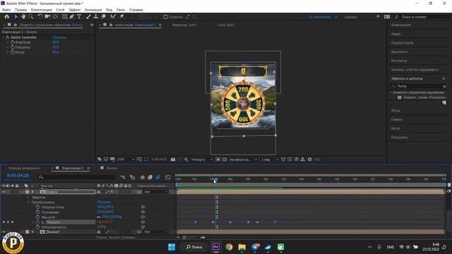Image resolution: width=452 pixels, height=254 pixels.
Task: Open the Аудио panel
Action: coord(395,34)
